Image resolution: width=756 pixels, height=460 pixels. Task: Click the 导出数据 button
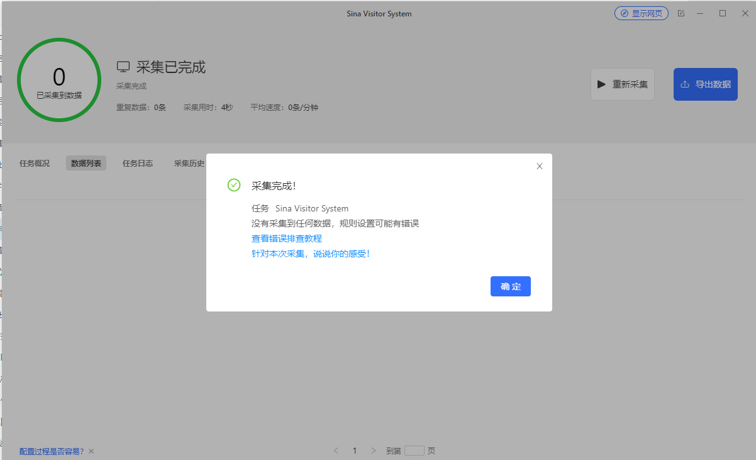point(705,84)
